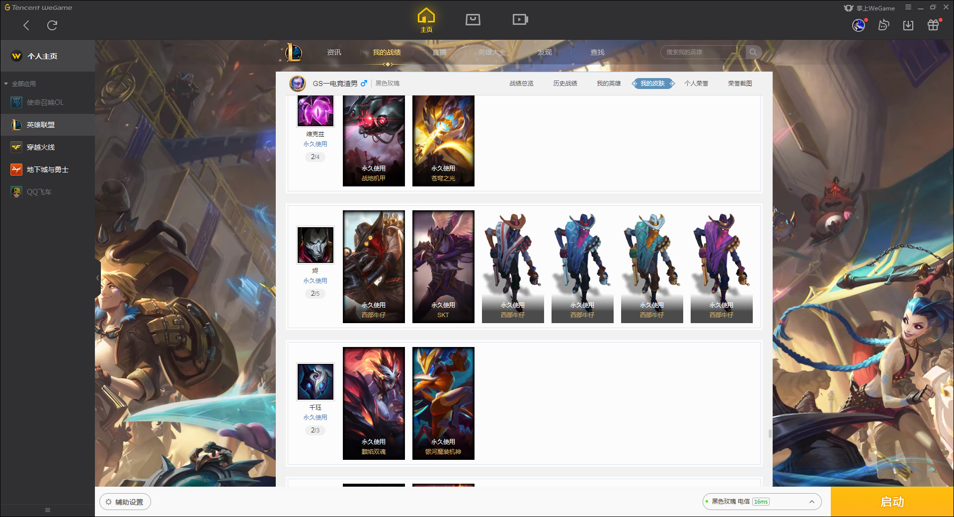This screenshot has height=517, width=954.
Task: Click the male gender icon
Action: (364, 84)
